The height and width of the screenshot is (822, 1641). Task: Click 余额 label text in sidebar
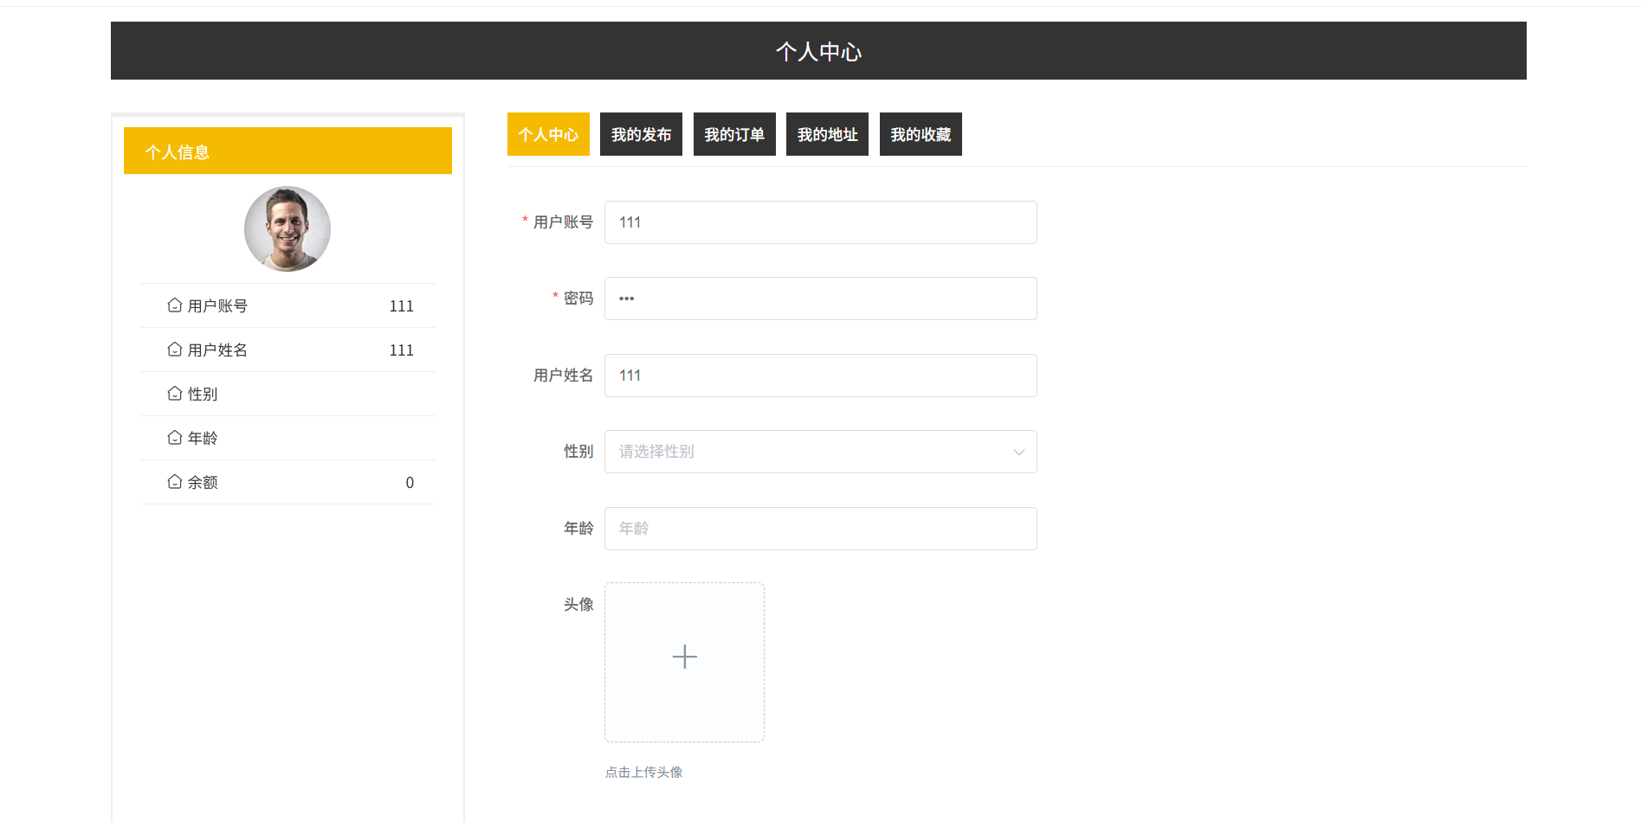[203, 482]
